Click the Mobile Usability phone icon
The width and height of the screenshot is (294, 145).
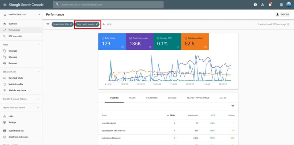[5, 84]
